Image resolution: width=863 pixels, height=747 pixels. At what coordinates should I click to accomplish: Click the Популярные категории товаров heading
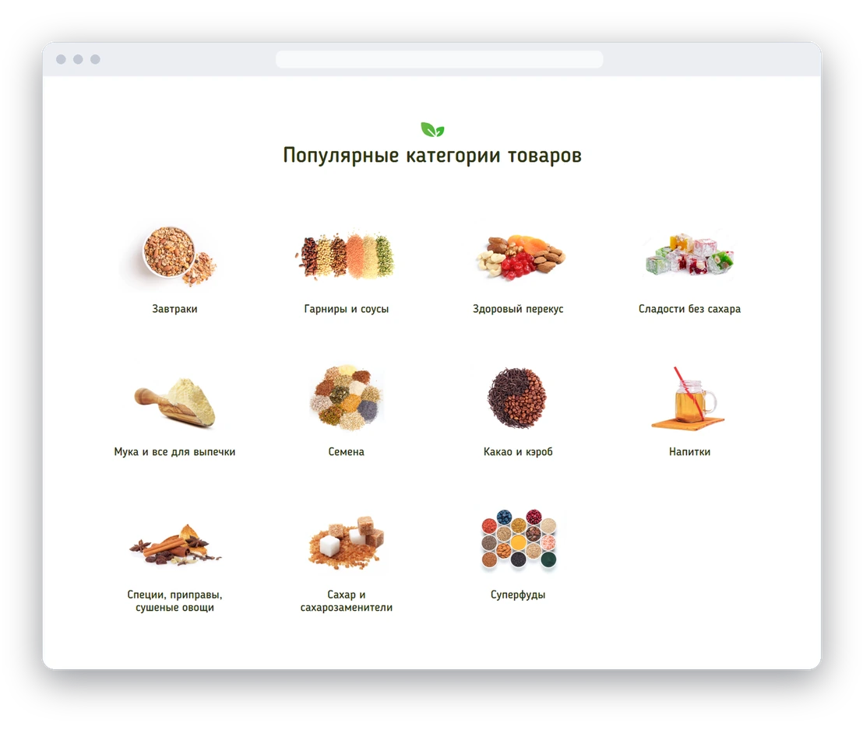(432, 156)
